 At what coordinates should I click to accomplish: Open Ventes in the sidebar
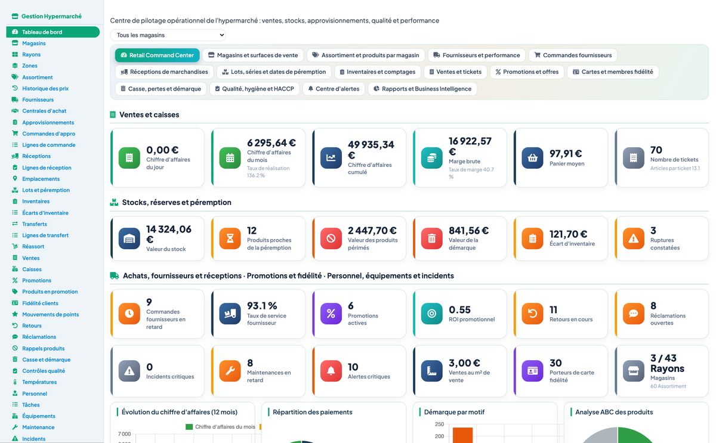pyautogui.click(x=53, y=258)
